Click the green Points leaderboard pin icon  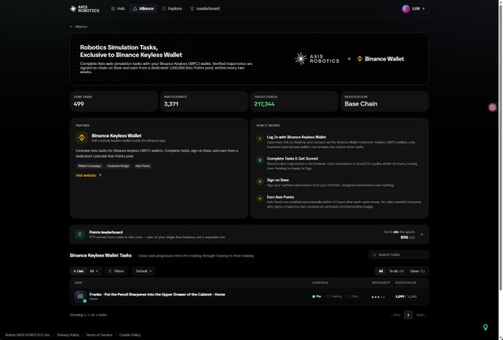click(80, 234)
